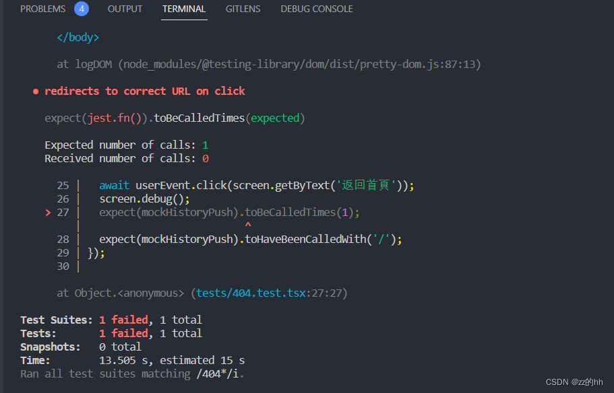Click the 'Received number of calls: 0' line
This screenshot has width=614, height=393.
tap(127, 159)
